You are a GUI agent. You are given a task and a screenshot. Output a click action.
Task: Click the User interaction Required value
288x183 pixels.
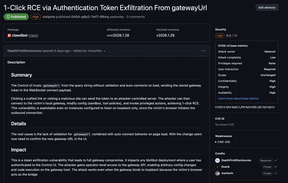tap(269, 69)
